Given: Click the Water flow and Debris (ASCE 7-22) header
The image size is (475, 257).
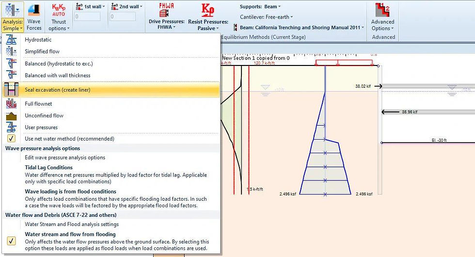Looking at the screenshot, I should (x=61, y=215).
